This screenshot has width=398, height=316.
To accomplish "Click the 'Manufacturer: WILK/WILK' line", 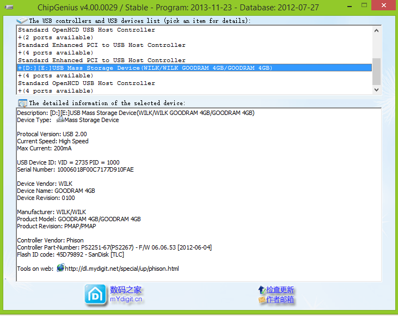I will [52, 212].
